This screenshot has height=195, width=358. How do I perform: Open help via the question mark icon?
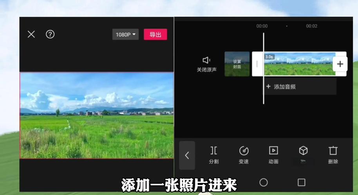pyautogui.click(x=50, y=34)
